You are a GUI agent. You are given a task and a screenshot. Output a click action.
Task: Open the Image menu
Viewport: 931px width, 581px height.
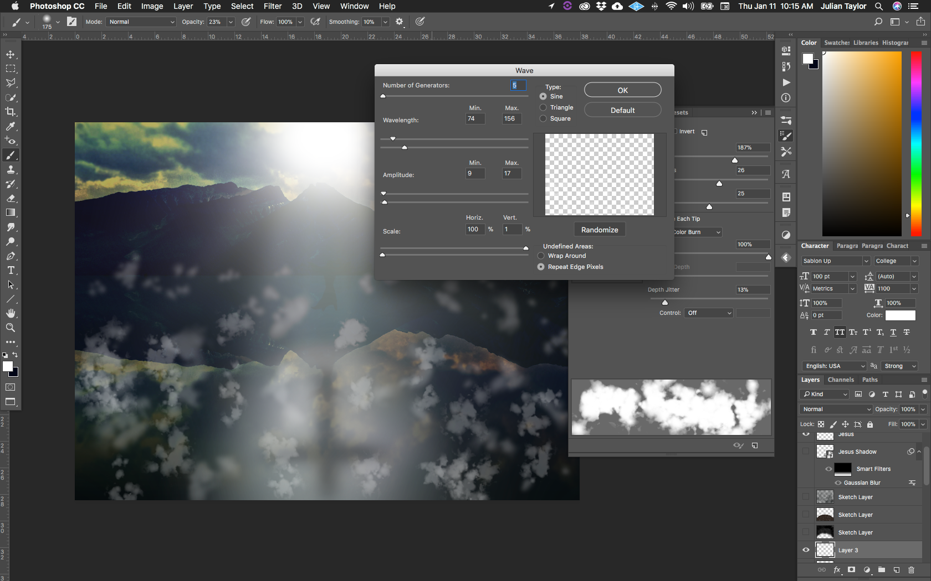click(152, 6)
